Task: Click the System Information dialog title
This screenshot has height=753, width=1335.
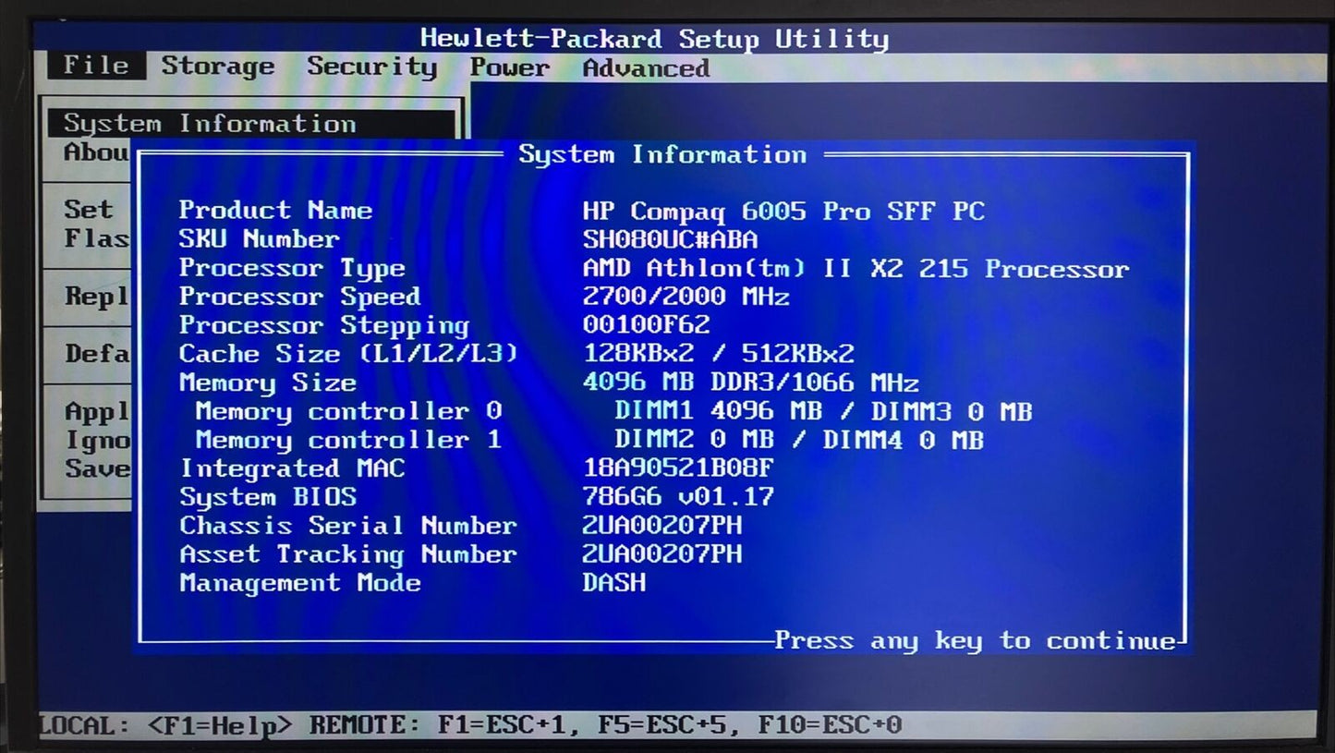Action: coord(662,154)
